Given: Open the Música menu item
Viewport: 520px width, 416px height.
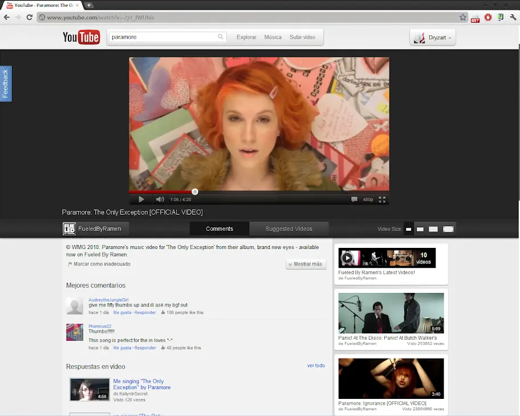Looking at the screenshot, I should [x=273, y=37].
